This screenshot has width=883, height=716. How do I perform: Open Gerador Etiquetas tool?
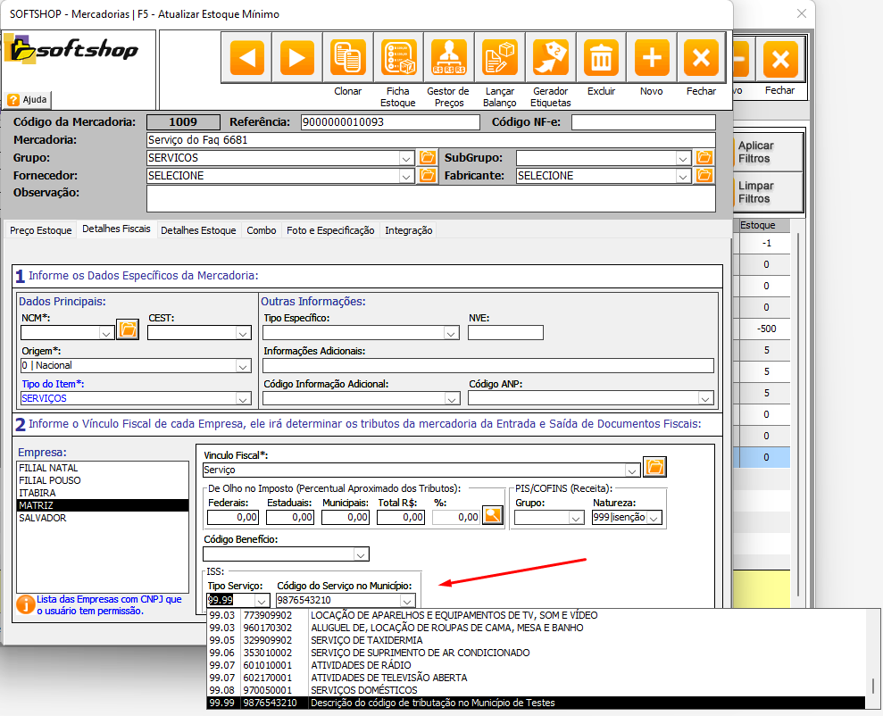coord(550,59)
